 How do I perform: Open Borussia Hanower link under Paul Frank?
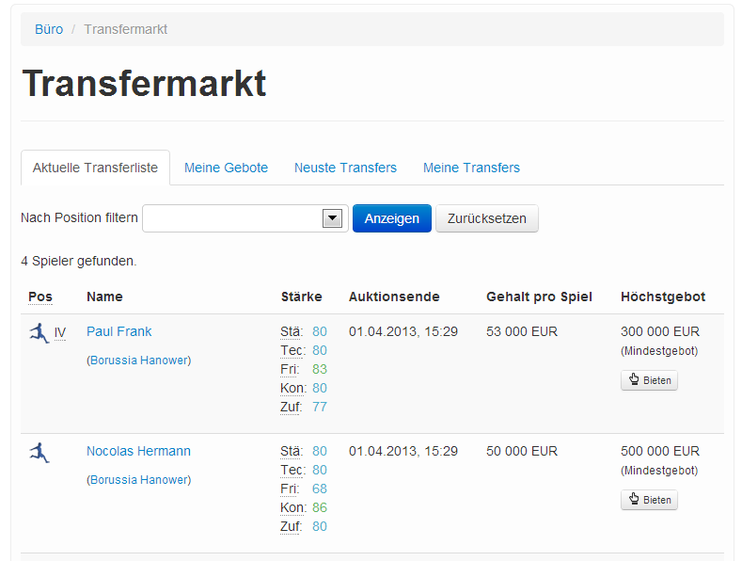[x=140, y=361]
